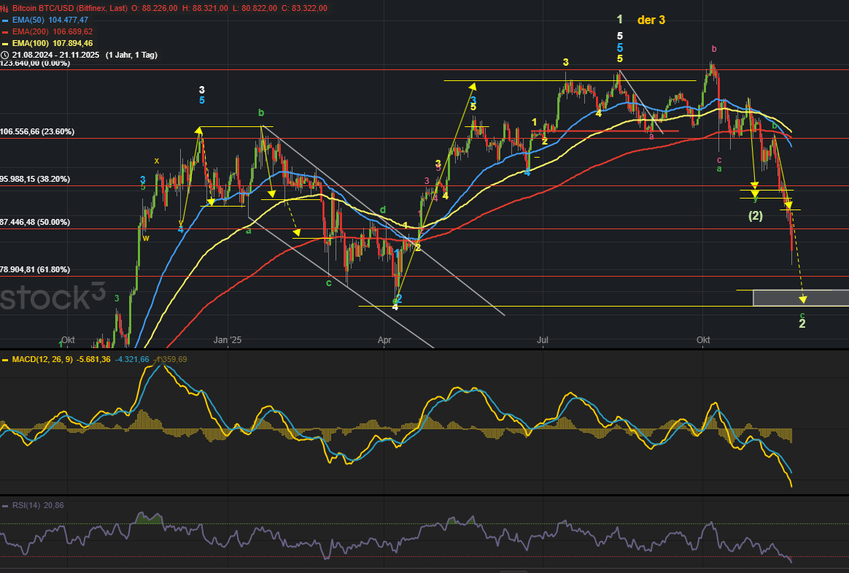
Task: Select the 50.00% Fibonacci level label
Action: 35,222
